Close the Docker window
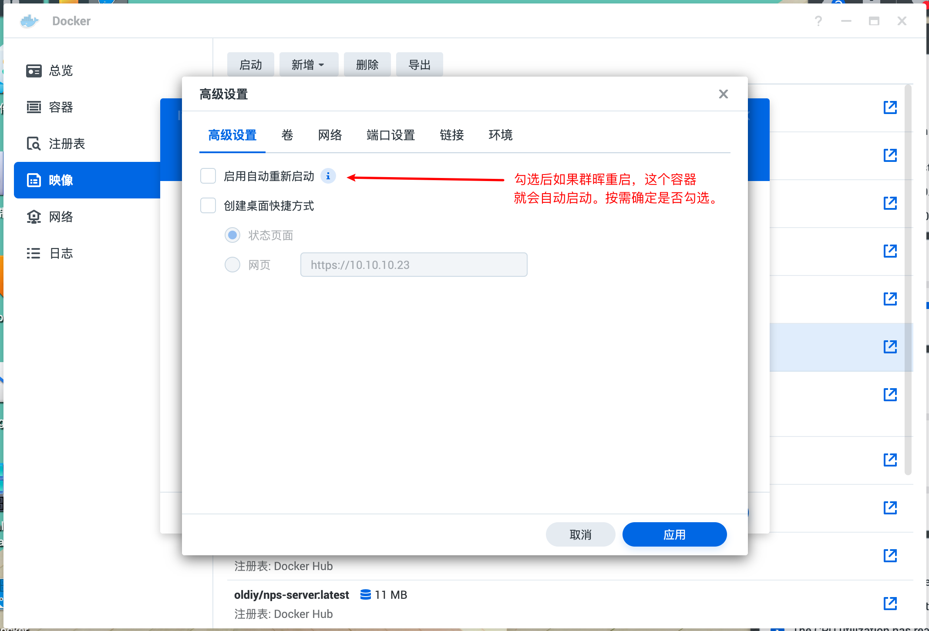The height and width of the screenshot is (631, 929). (x=902, y=21)
